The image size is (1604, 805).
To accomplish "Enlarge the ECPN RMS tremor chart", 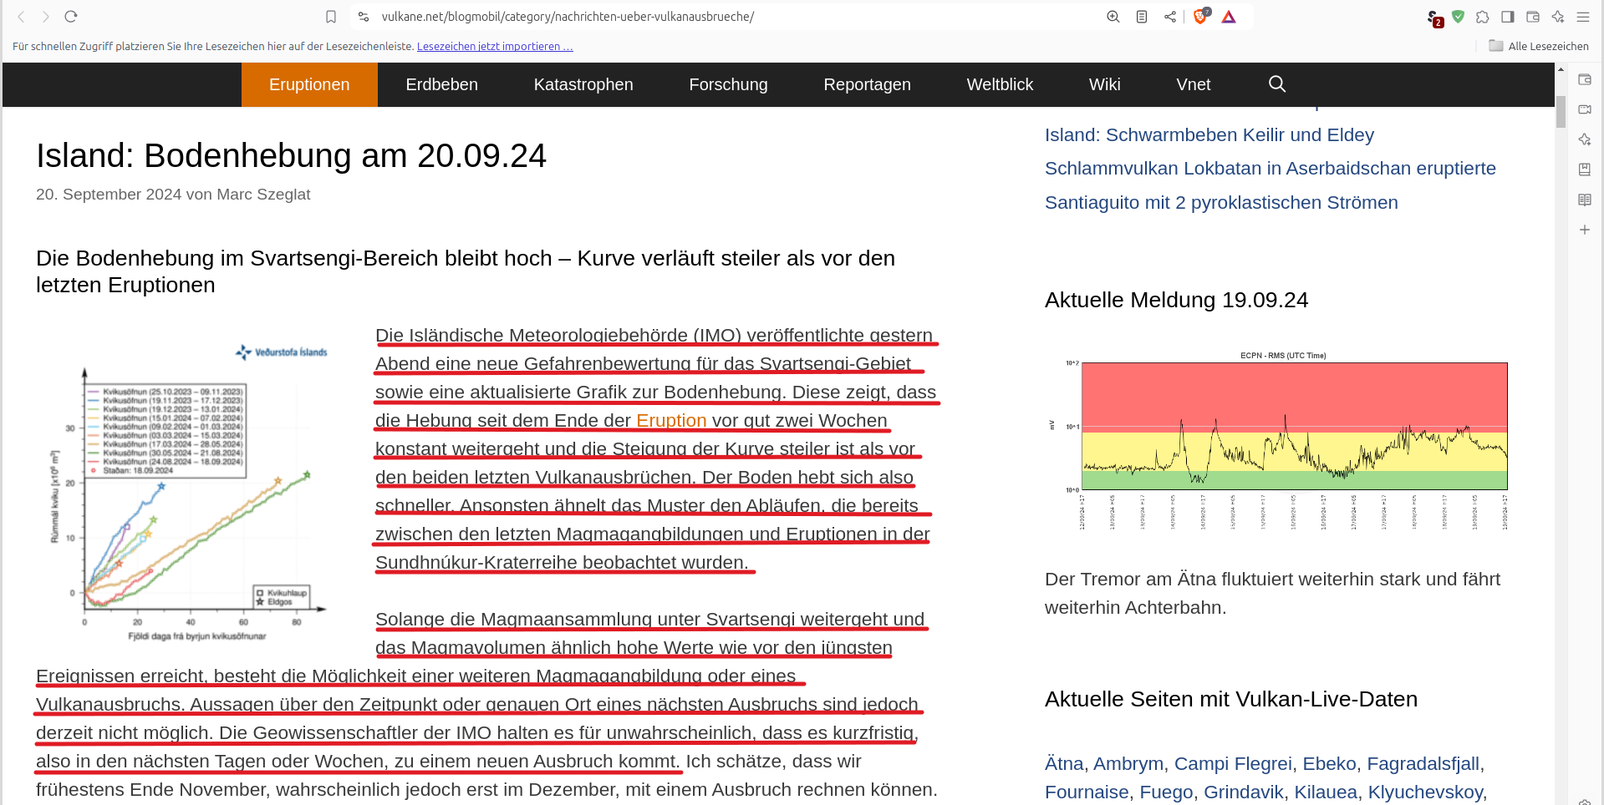I will pos(1279,441).
